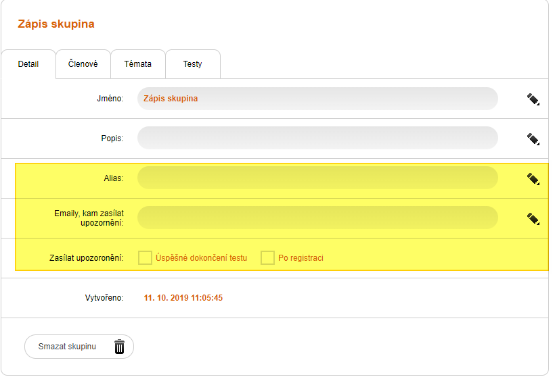This screenshot has width=555, height=377.
Task: Open the Členové tab
Action: coord(83,64)
